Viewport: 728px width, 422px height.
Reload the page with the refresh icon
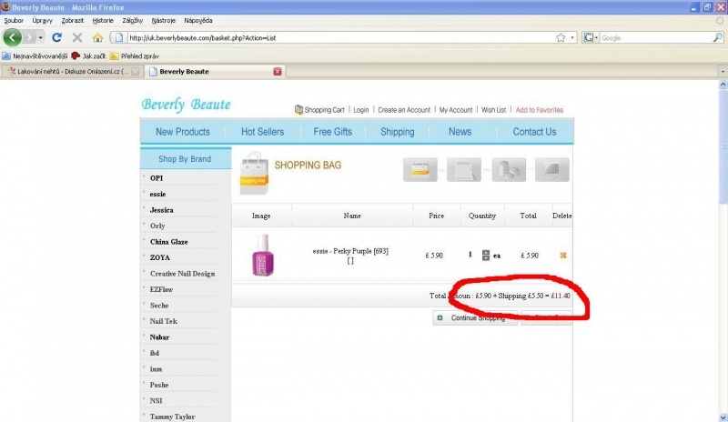pos(56,37)
